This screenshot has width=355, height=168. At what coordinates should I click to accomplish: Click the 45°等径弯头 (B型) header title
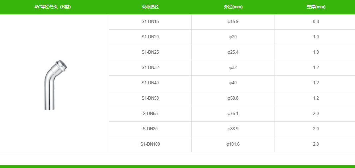pos(53,7)
